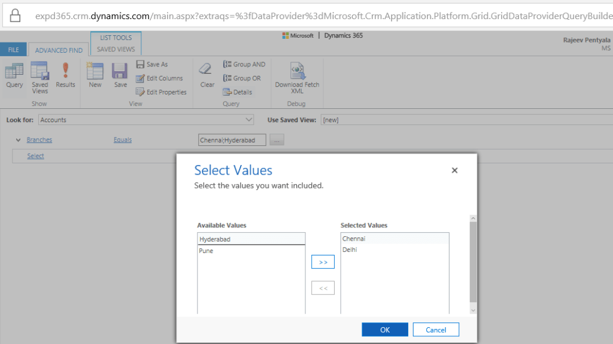Click the Microsoft logo

(298, 35)
